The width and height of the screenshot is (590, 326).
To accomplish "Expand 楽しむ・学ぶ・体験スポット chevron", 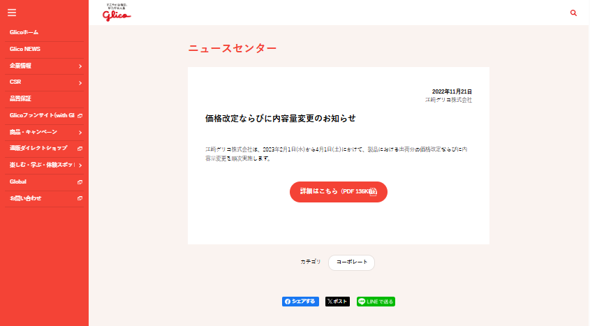I will click(80, 165).
